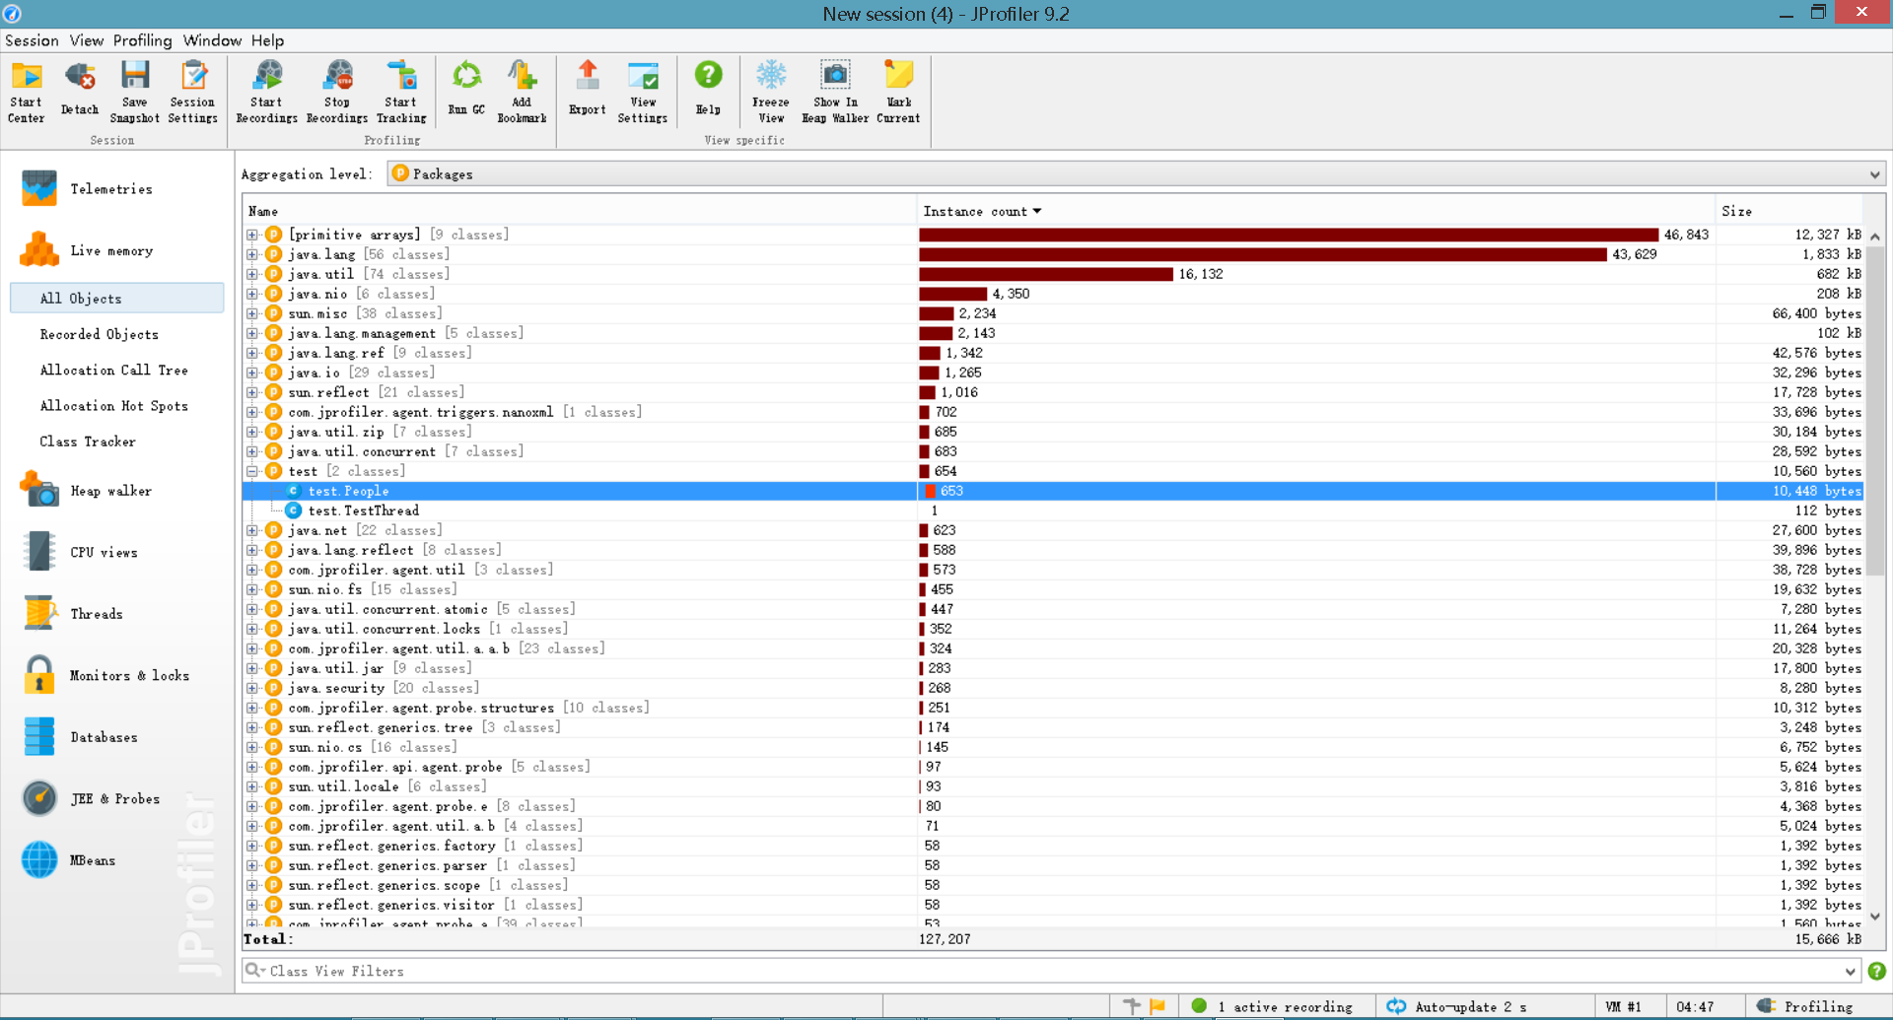Freeze the current view
1893x1020 pixels.
pyautogui.click(x=770, y=92)
